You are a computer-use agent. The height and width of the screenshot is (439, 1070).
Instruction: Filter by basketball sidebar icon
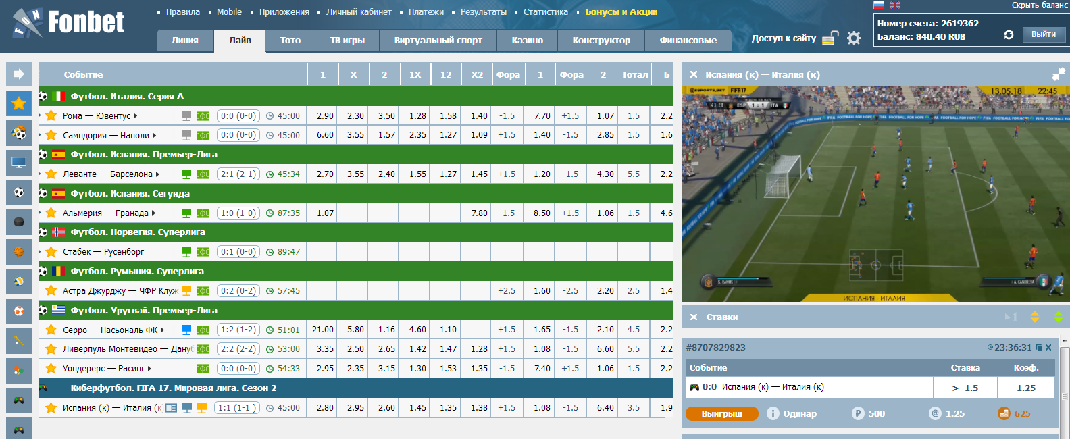19,252
